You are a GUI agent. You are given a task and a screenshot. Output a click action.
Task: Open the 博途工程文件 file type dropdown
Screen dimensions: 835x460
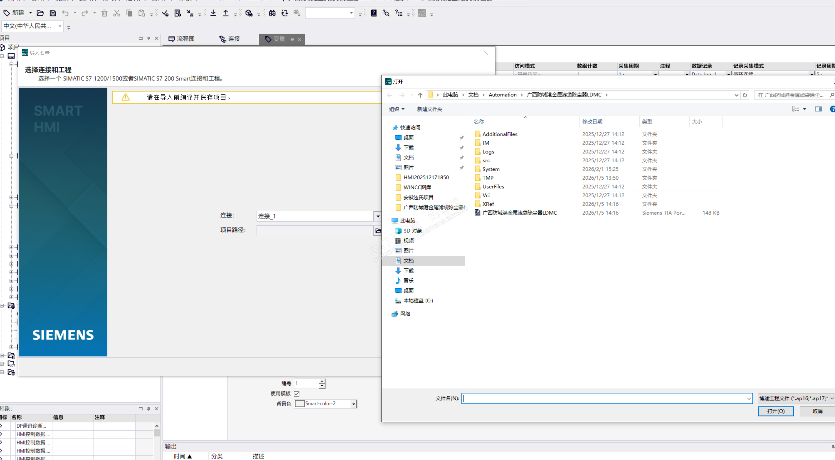click(x=796, y=398)
